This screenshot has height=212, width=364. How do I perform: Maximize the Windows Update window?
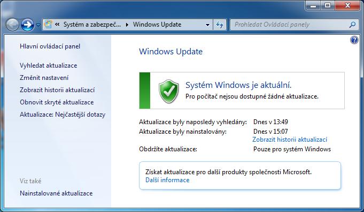pos(328,5)
